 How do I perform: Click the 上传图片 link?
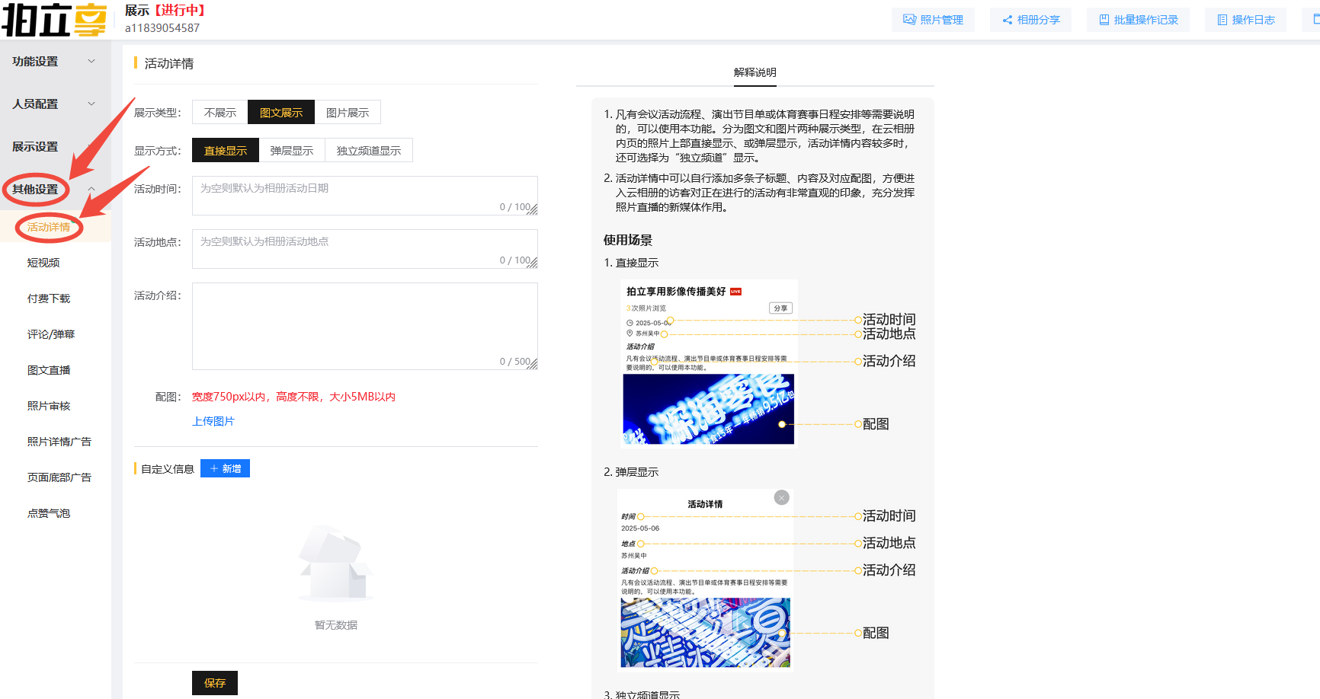click(213, 421)
